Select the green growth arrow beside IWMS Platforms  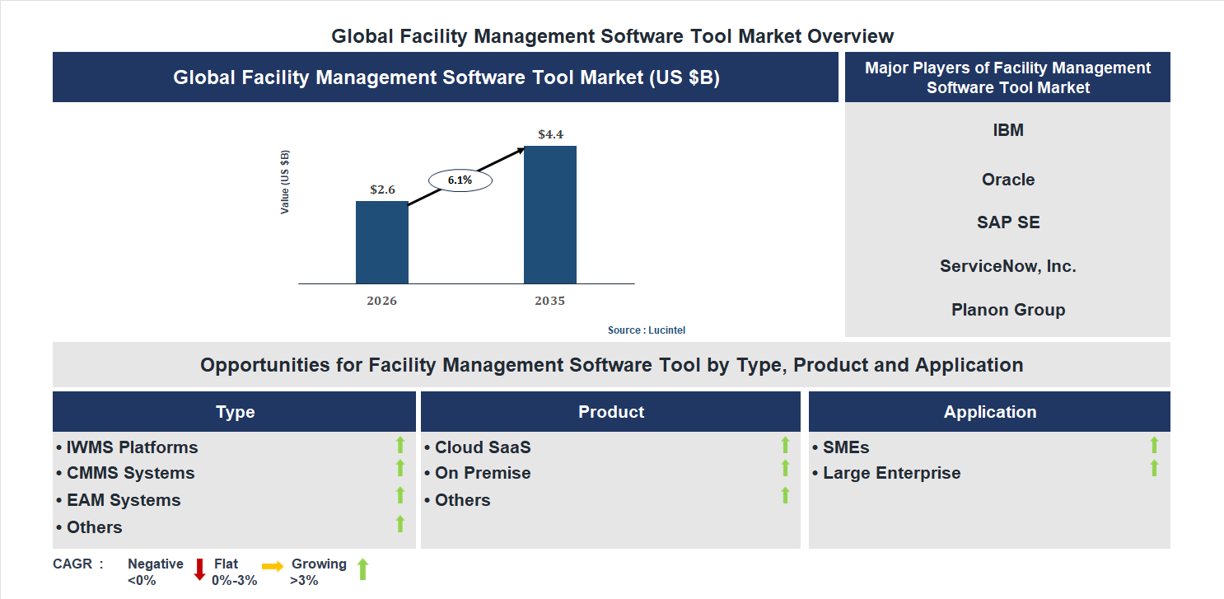tap(399, 446)
